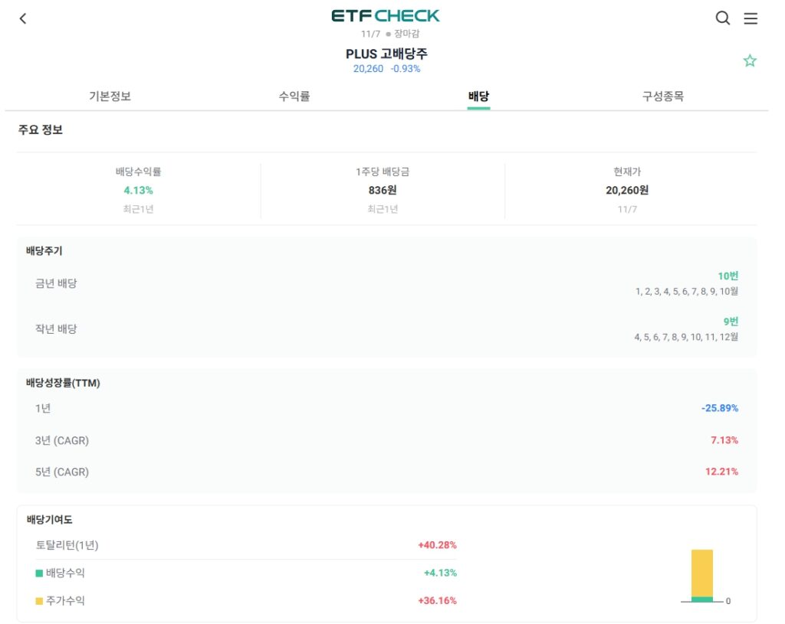Image resolution: width=785 pixels, height=624 pixels.
Task: Click the 10번 dividend count
Action: click(x=728, y=276)
